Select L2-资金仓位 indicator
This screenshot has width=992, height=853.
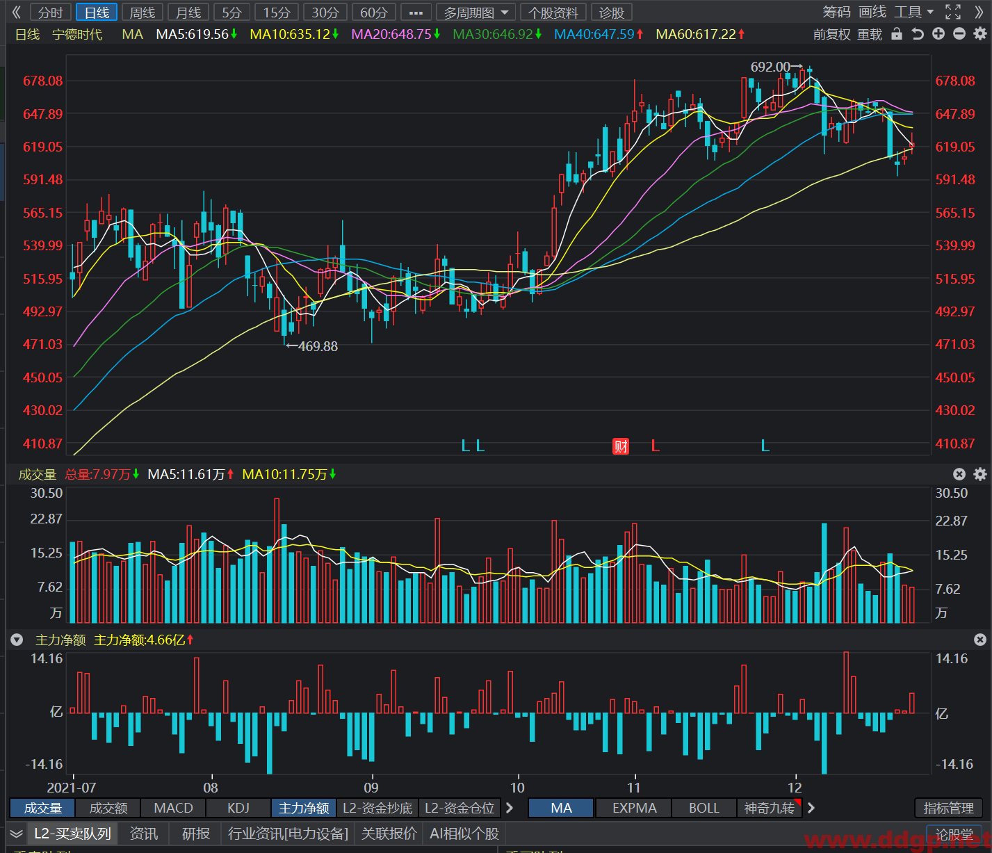click(x=460, y=808)
